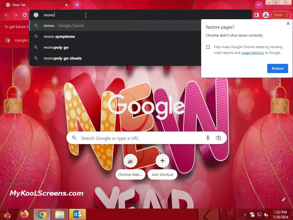293x220 pixels.
Task: Open the tab search dropdown arrow
Action: tap(259, 5)
